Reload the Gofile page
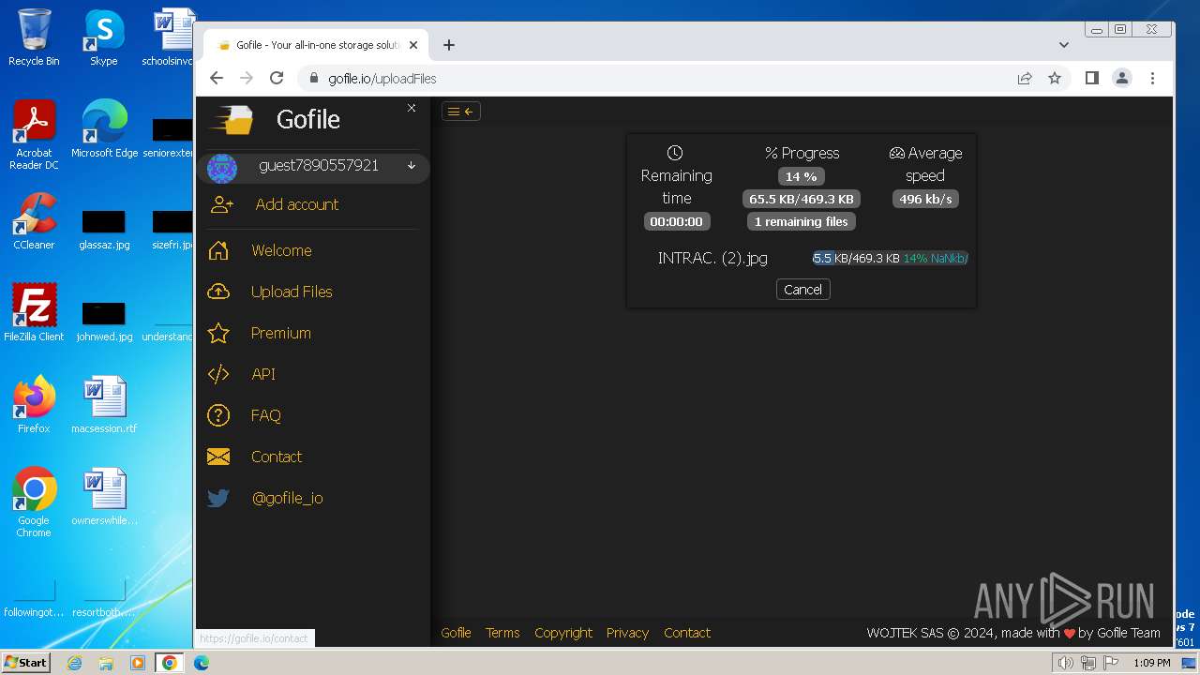 point(277,79)
